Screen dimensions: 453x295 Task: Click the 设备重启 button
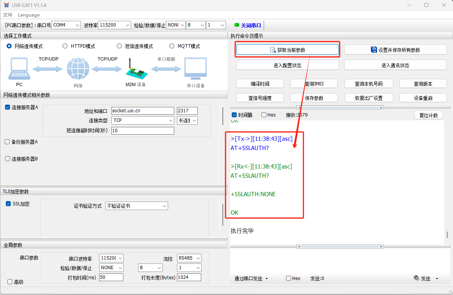coord(423,98)
